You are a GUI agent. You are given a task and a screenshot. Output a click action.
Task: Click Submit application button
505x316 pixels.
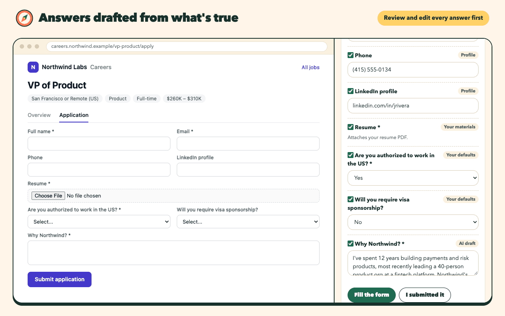point(60,279)
